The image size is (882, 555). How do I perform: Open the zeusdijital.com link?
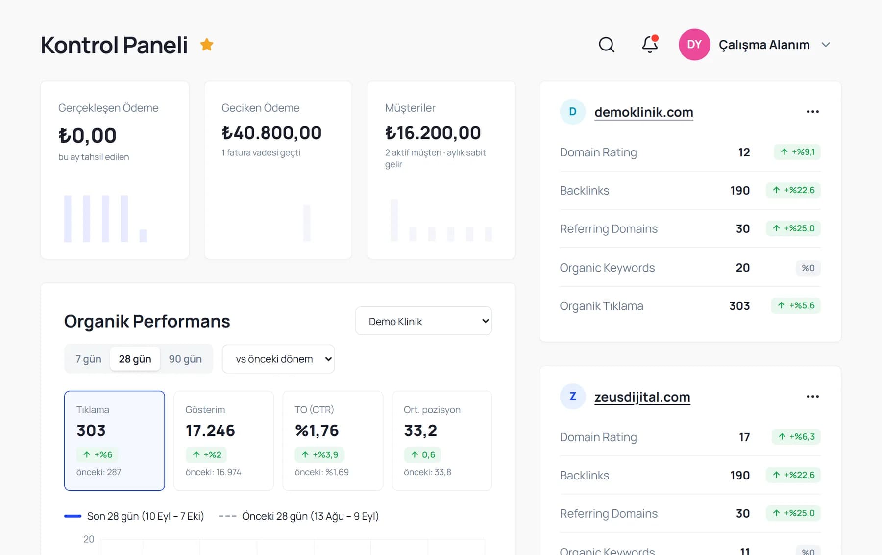(642, 397)
